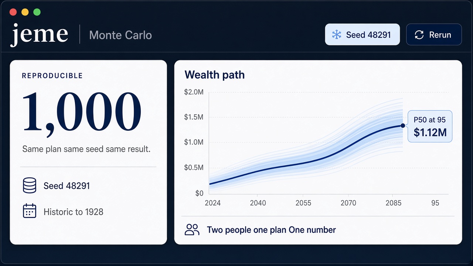Click the Wealth path chart title
This screenshot has height=266, width=473.
(x=214, y=75)
